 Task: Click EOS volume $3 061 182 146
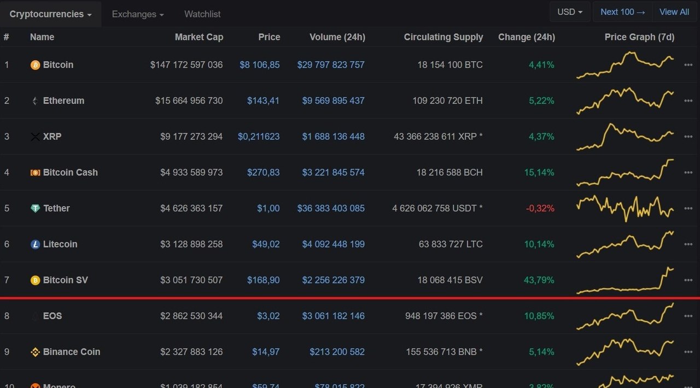tap(334, 316)
